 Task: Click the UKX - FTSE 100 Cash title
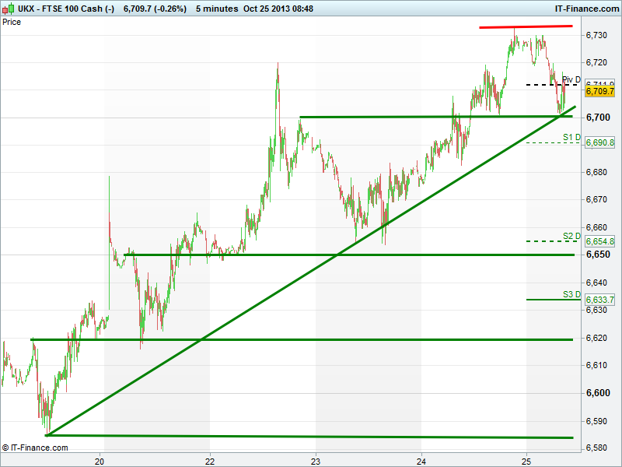coord(66,9)
